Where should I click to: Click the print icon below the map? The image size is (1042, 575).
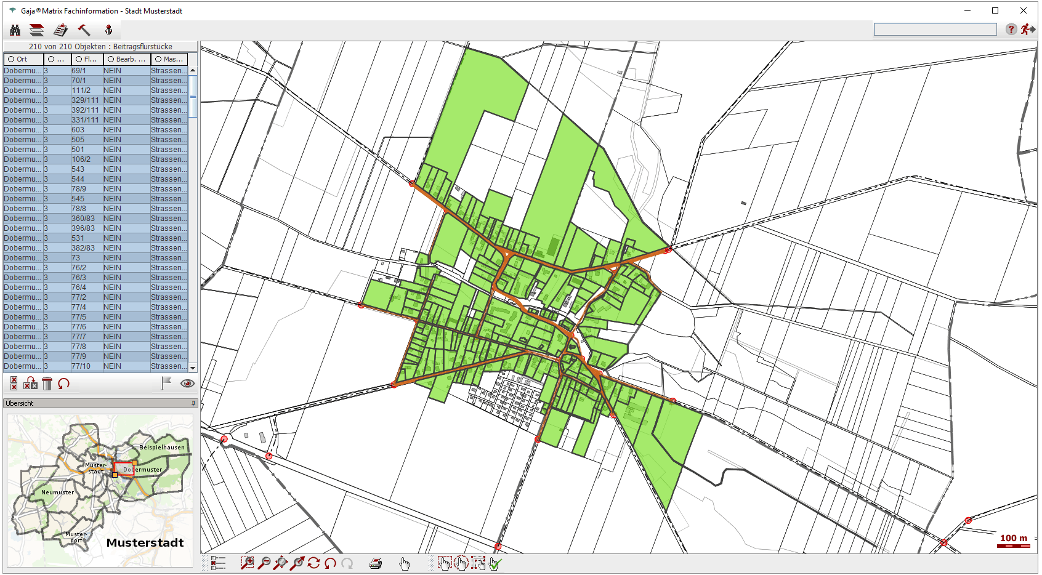click(x=376, y=563)
